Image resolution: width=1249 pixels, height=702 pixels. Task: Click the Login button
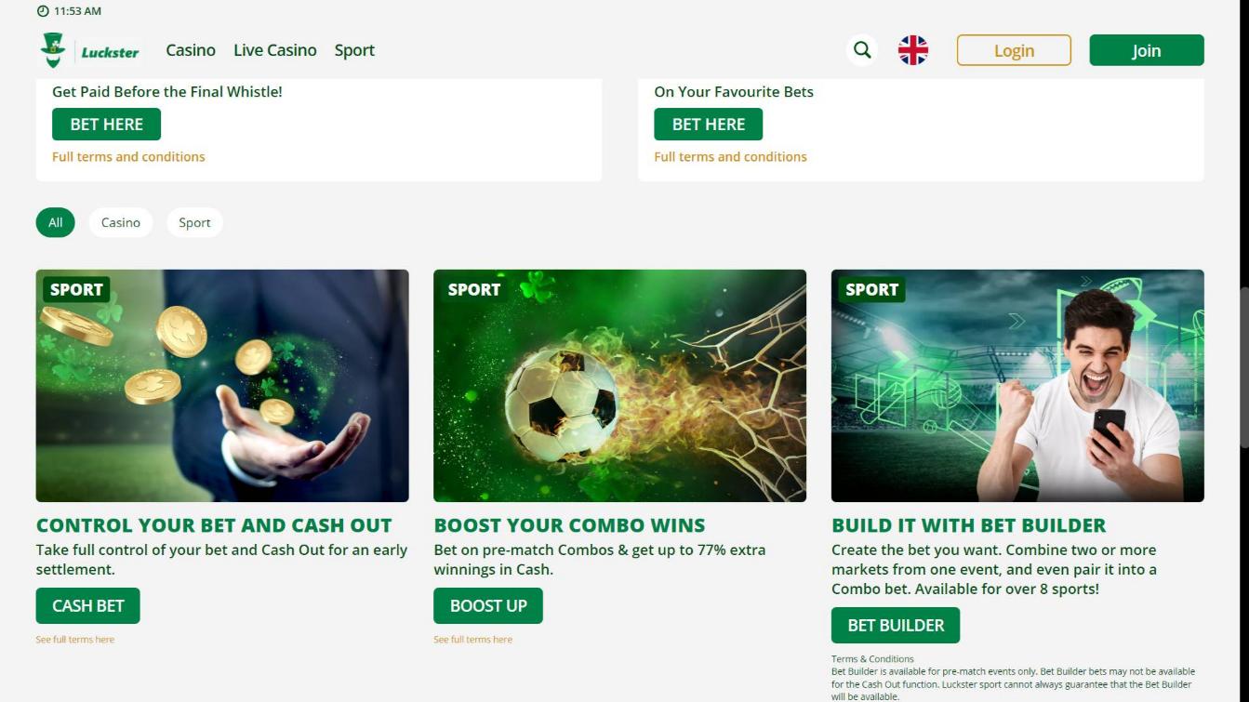(x=1014, y=50)
